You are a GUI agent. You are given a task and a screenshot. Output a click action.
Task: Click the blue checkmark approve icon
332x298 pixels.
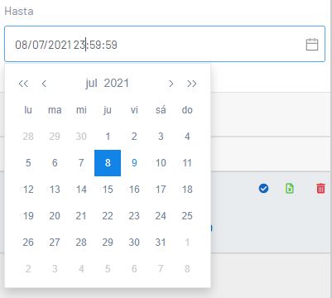tap(263, 189)
